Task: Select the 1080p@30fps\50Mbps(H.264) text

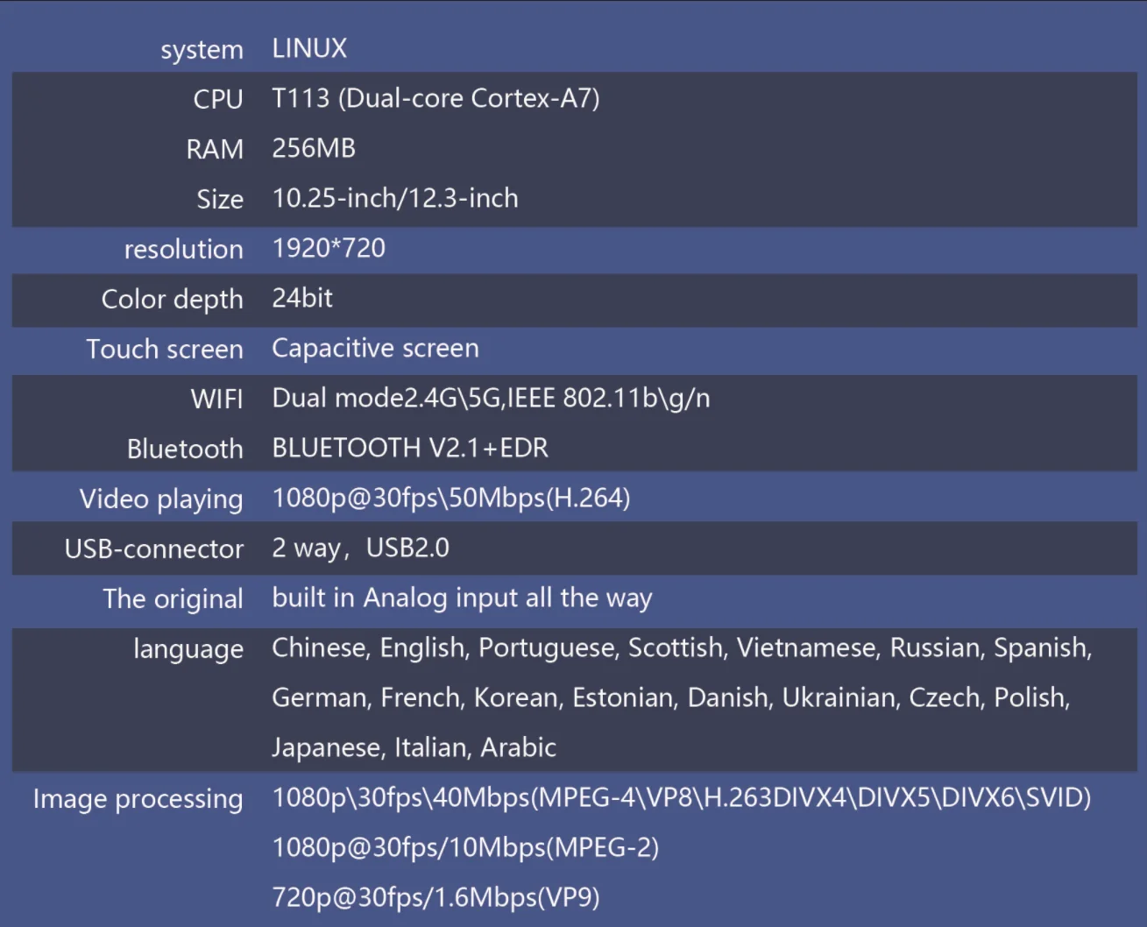Action: point(451,498)
